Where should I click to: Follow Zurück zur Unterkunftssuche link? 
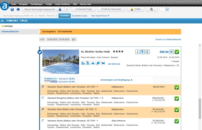168,40
